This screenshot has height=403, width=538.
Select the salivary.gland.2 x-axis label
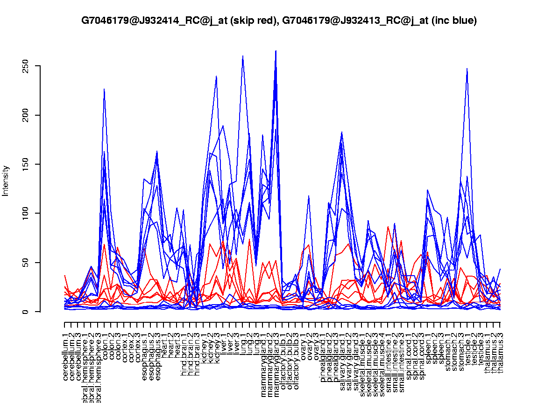(x=348, y=358)
